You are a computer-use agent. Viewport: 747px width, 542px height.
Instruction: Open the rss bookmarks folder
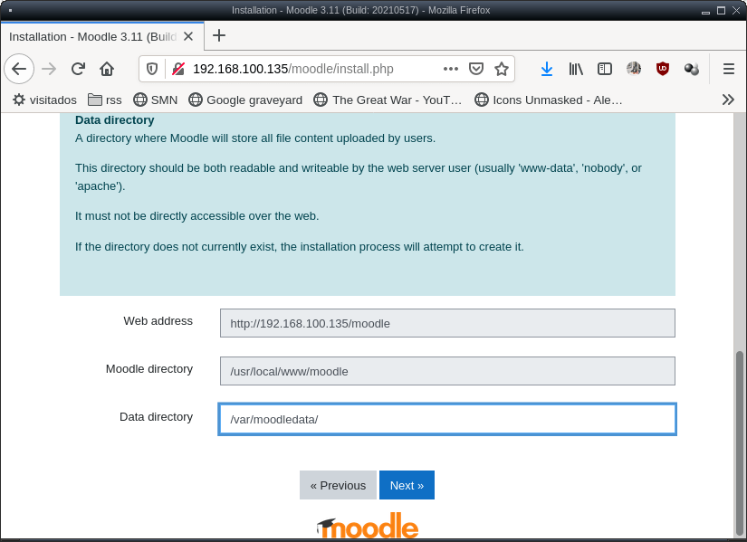click(105, 100)
